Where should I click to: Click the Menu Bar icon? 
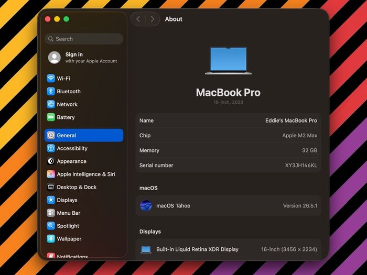[51, 213]
